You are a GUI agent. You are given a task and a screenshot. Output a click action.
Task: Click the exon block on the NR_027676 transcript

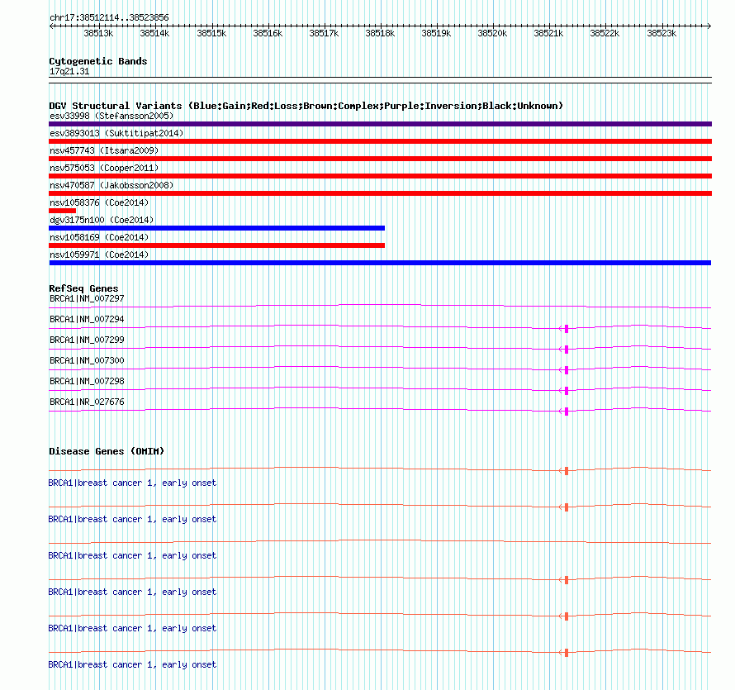567,412
